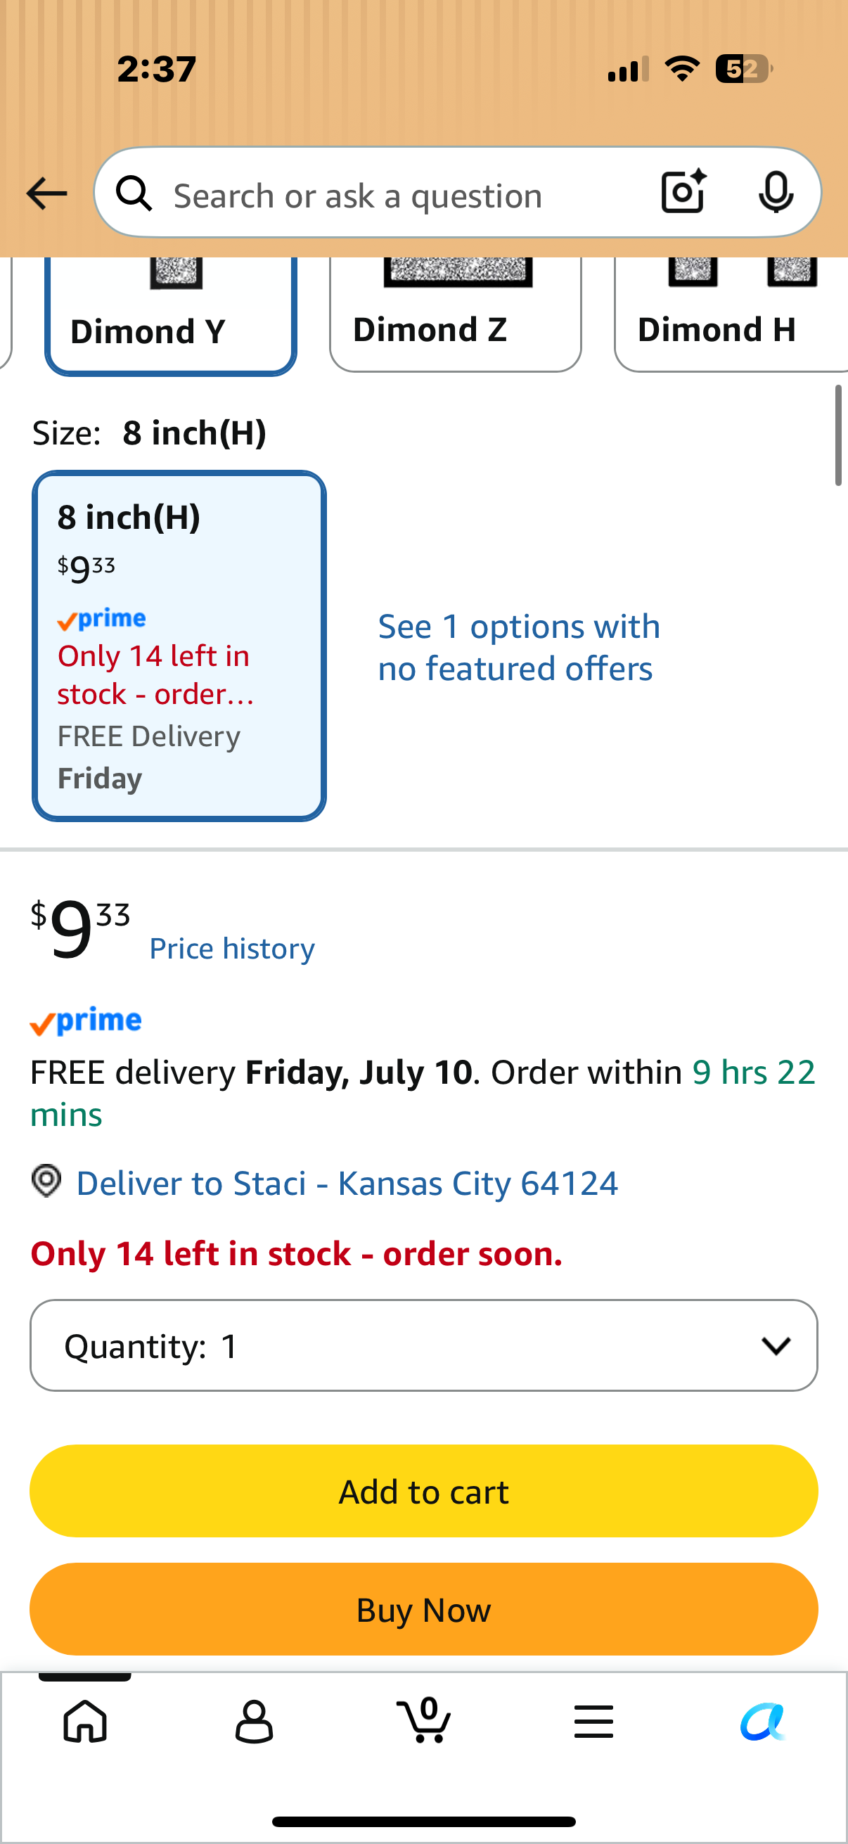Tap the microphone voice search icon

pos(776,193)
